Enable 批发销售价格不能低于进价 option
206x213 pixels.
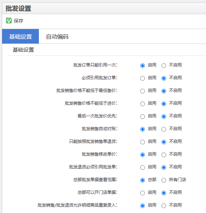[x=142, y=104]
